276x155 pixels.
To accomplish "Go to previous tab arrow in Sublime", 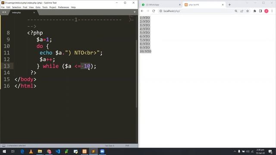I will pos(3,12).
